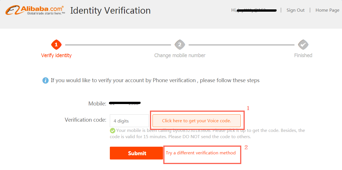Select the Finished step label
Image resolution: width=342 pixels, height=170 pixels.
(x=303, y=55)
